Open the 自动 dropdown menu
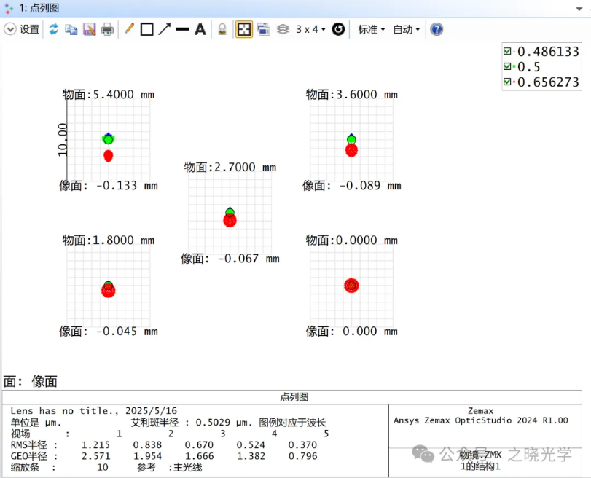The width and height of the screenshot is (591, 478). point(406,29)
